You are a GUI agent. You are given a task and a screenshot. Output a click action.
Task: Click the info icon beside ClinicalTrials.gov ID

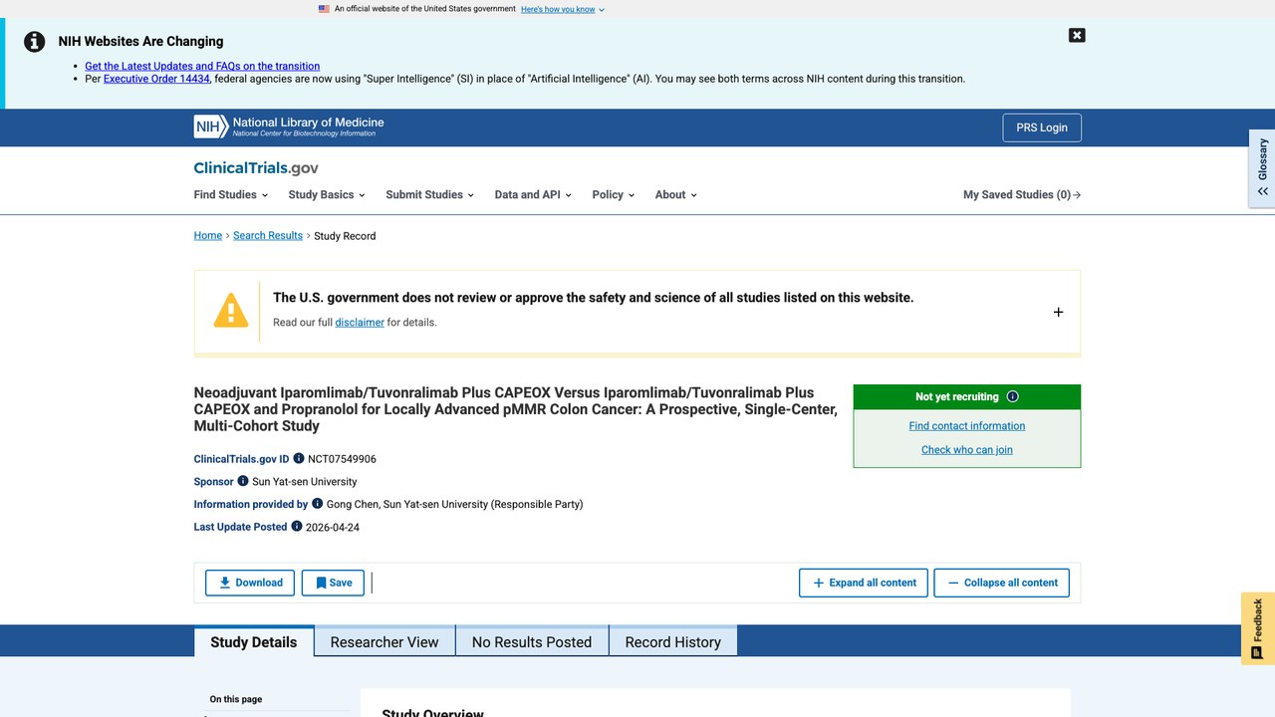299,459
